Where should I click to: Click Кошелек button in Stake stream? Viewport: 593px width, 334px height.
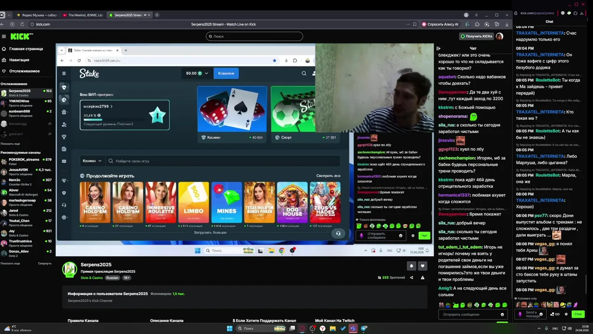click(x=226, y=73)
